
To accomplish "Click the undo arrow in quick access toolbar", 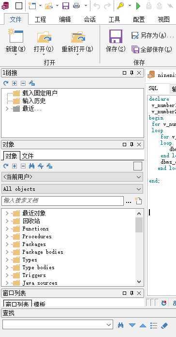I will [x=97, y=6].
